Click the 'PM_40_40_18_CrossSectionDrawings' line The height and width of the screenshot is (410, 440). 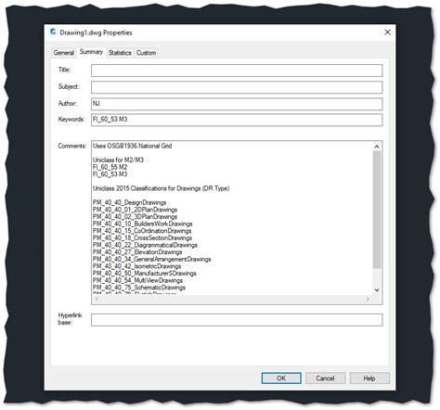click(142, 238)
